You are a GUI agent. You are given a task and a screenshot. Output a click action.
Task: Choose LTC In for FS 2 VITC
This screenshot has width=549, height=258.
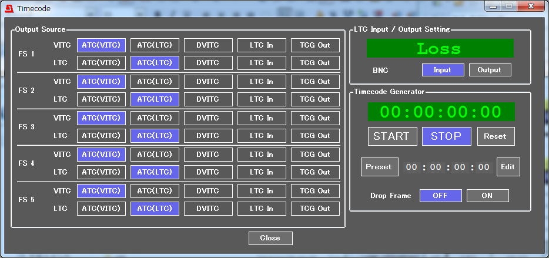pos(262,82)
